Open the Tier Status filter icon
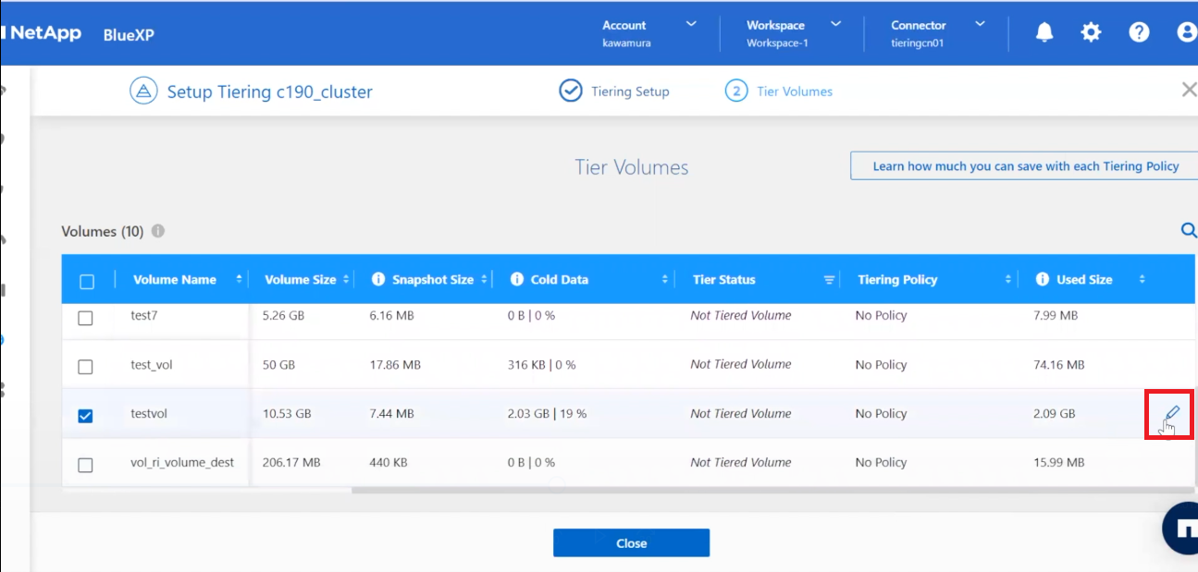 [830, 280]
